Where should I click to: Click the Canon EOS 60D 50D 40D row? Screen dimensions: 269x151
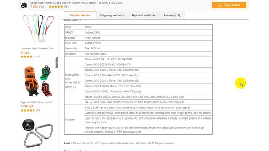148,65
